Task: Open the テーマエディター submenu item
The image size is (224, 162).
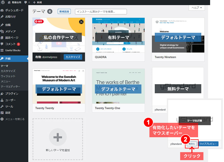Action: [x=10, y=86]
